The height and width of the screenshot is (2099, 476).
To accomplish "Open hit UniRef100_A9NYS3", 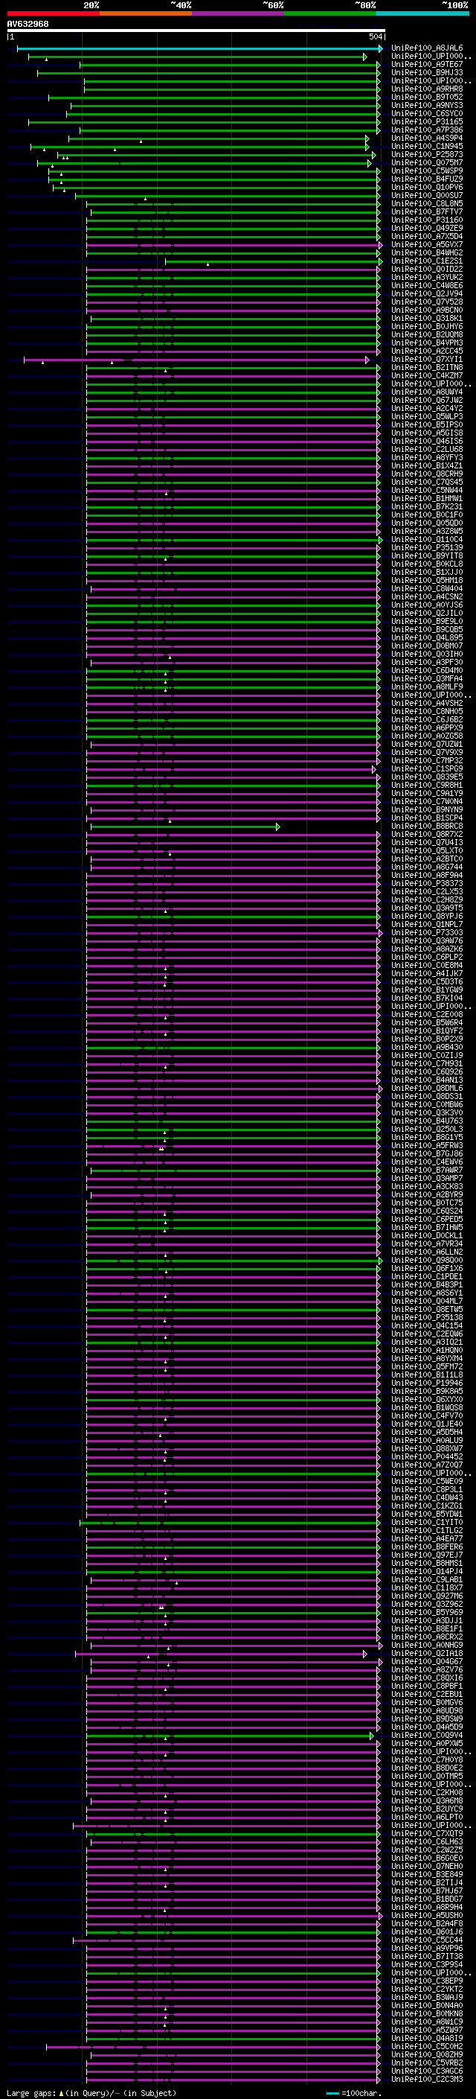I will tap(426, 105).
